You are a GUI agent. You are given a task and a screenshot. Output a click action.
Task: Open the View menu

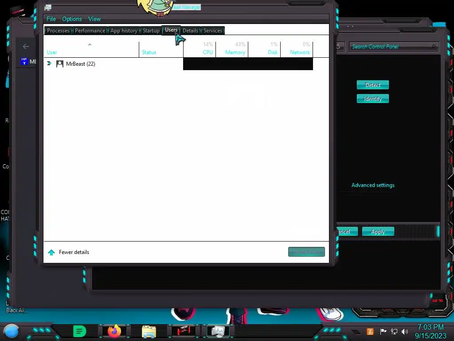pos(94,19)
